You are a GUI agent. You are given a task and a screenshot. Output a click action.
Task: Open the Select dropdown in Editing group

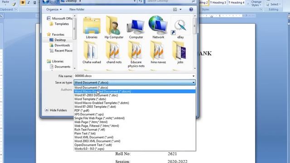click(x=274, y=4)
